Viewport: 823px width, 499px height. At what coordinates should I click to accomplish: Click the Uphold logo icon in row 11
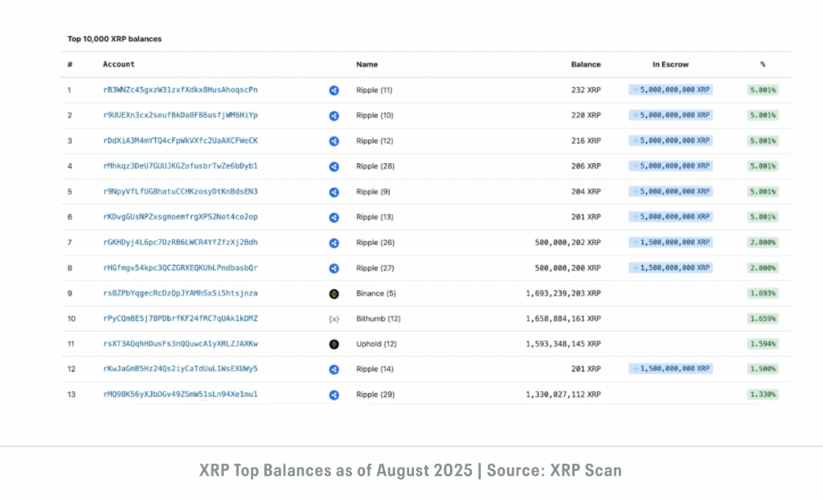tap(334, 345)
